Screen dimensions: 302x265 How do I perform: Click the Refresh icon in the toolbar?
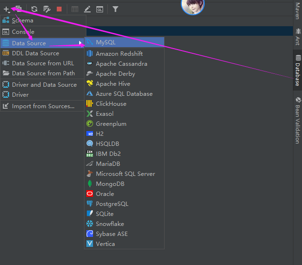pyautogui.click(x=34, y=9)
